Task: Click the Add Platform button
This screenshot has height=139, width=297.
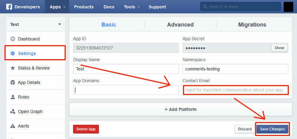Action: [181, 109]
